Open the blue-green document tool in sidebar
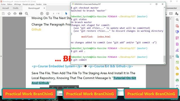This screenshot has height=101, width=180. pyautogui.click(x=177, y=56)
